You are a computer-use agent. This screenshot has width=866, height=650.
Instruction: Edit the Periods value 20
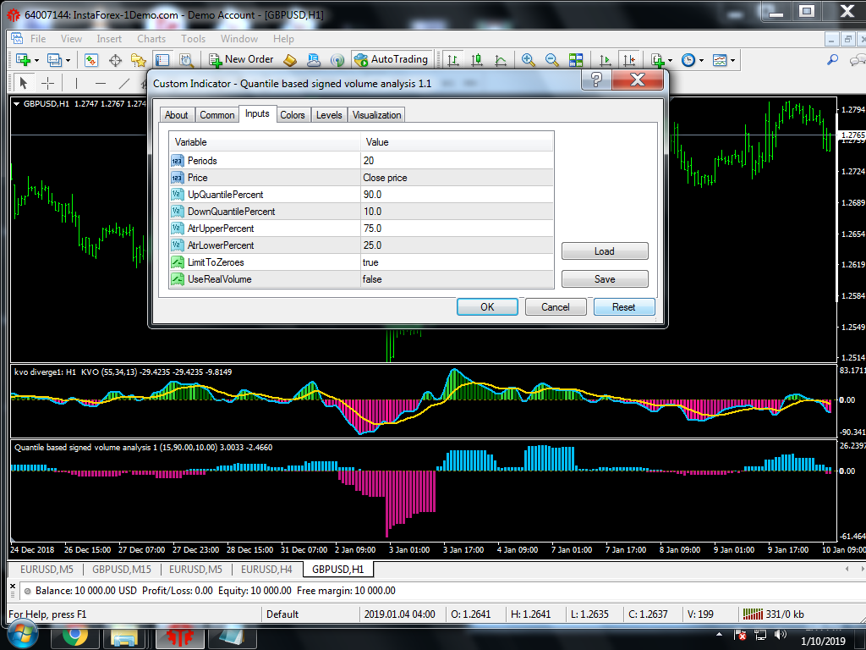[x=457, y=160]
